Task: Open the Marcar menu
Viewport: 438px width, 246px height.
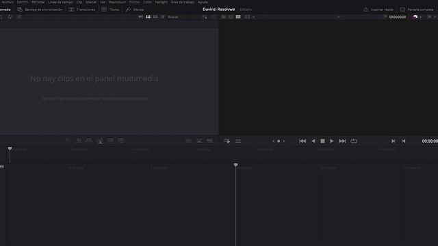Action: coord(91,2)
